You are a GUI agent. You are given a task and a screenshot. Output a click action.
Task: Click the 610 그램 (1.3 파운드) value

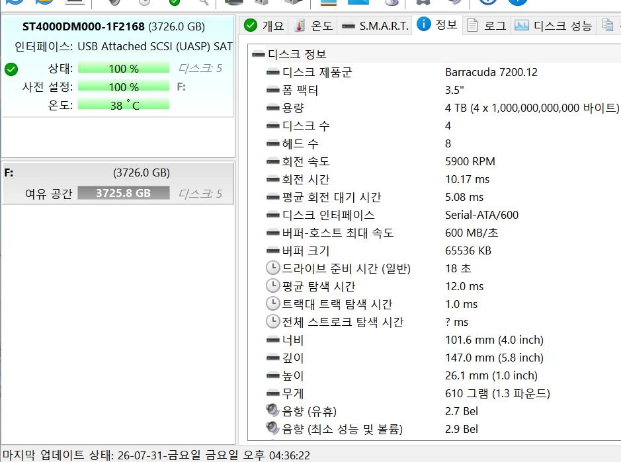pyautogui.click(x=497, y=393)
